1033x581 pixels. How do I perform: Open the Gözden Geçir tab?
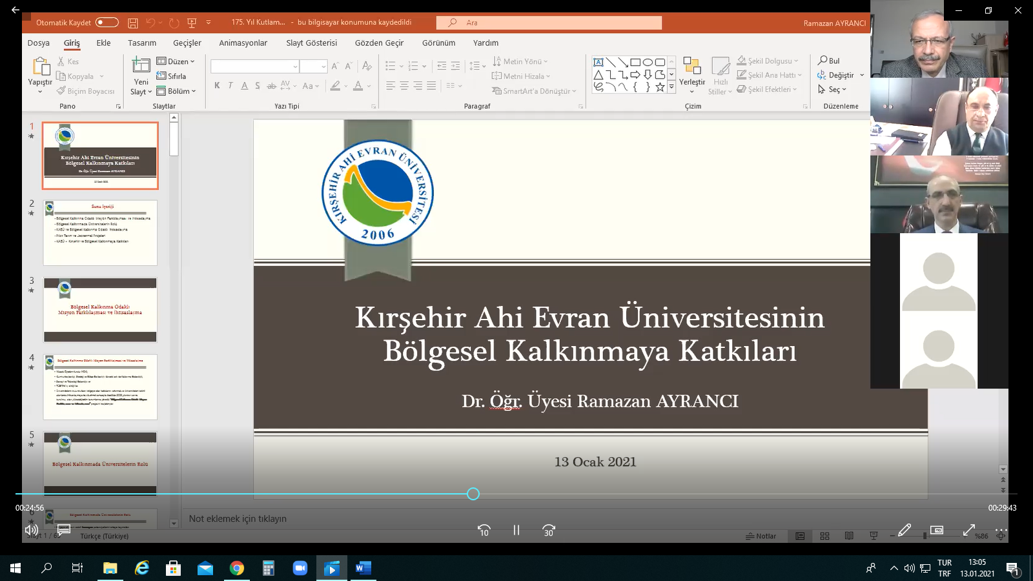[x=379, y=43]
